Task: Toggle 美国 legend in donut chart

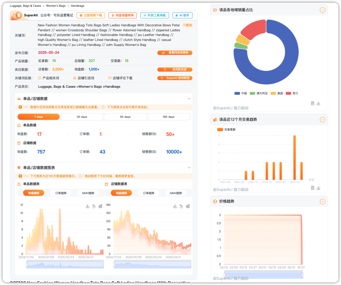Action: click(277, 94)
